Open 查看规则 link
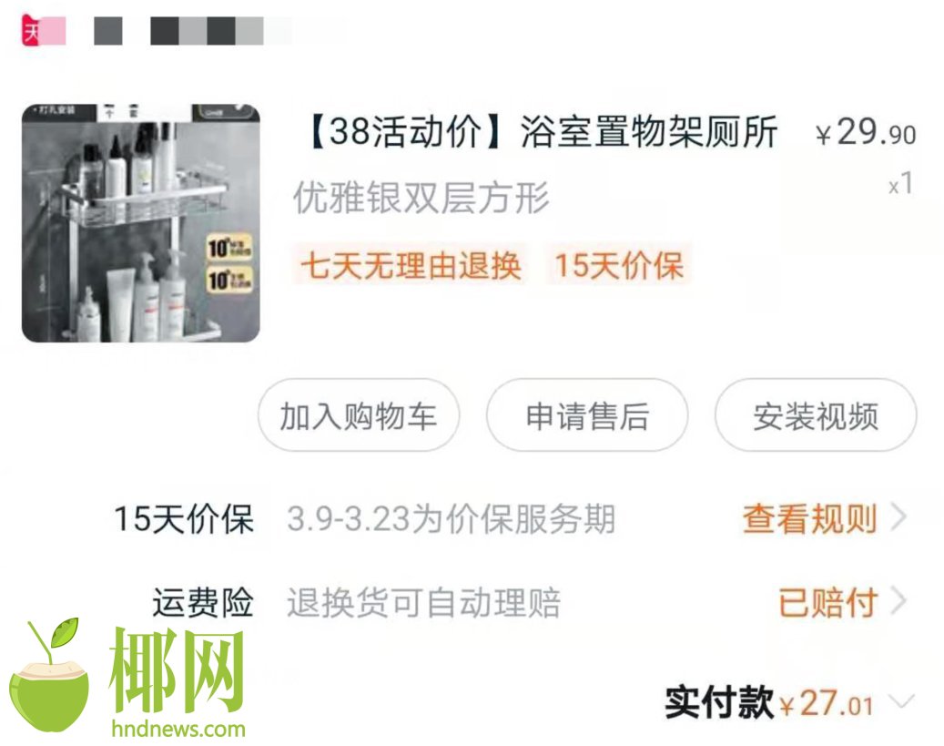The height and width of the screenshot is (746, 944). [x=810, y=518]
